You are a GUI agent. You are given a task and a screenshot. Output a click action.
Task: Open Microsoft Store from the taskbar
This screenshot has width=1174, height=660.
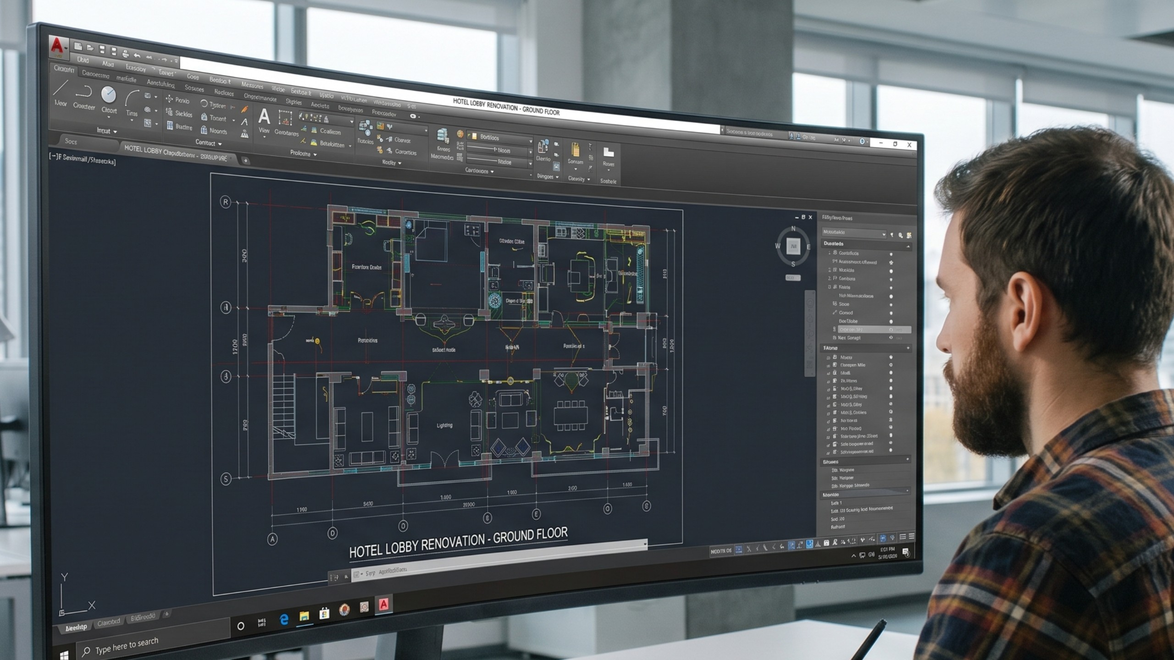coord(324,613)
